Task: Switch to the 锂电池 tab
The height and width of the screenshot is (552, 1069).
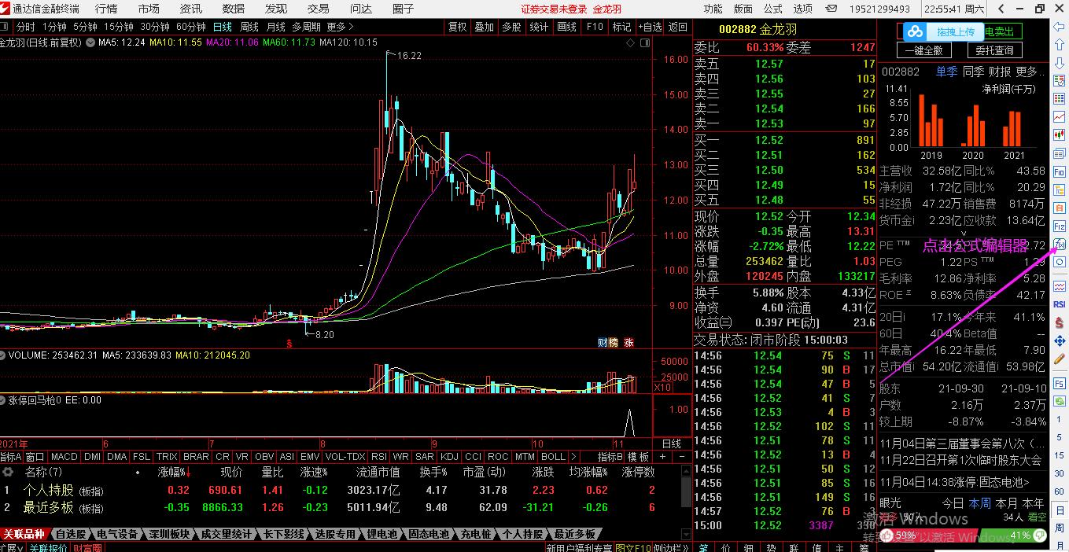Action: [x=382, y=535]
